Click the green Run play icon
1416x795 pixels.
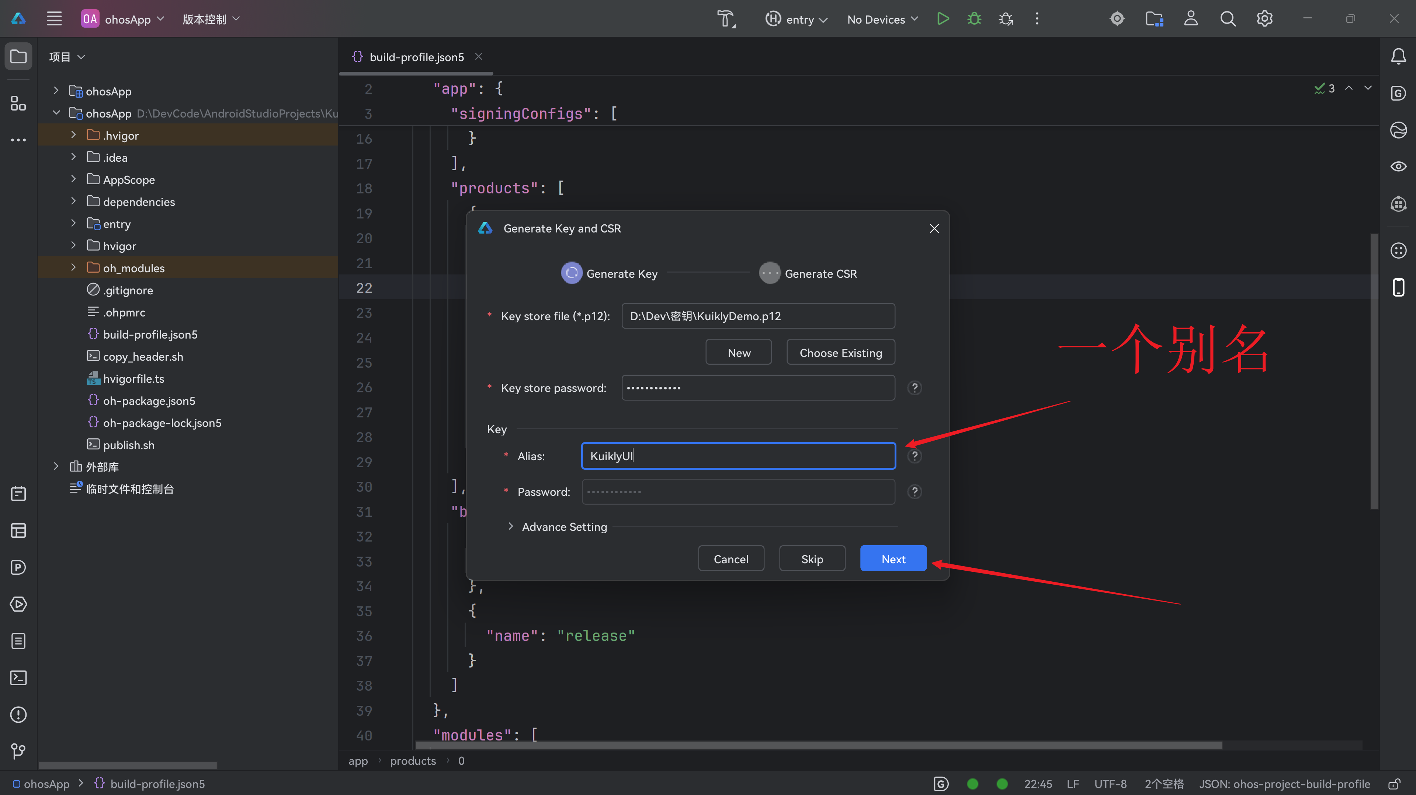pos(943,19)
